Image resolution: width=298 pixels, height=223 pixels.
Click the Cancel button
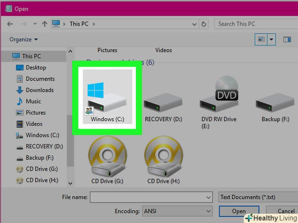click(x=282, y=211)
